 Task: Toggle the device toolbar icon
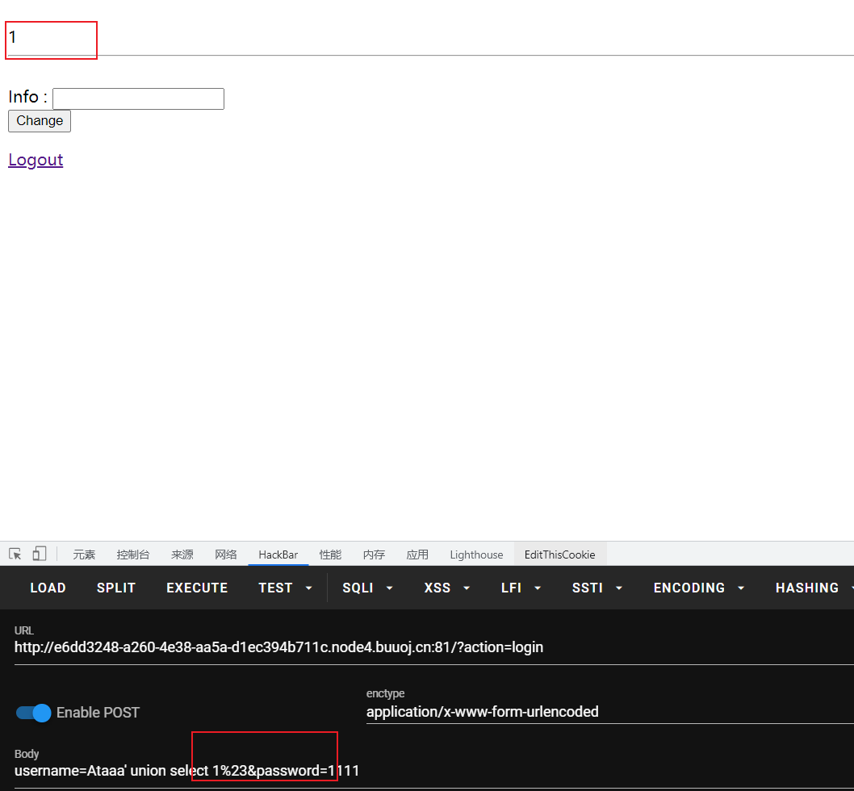click(39, 554)
